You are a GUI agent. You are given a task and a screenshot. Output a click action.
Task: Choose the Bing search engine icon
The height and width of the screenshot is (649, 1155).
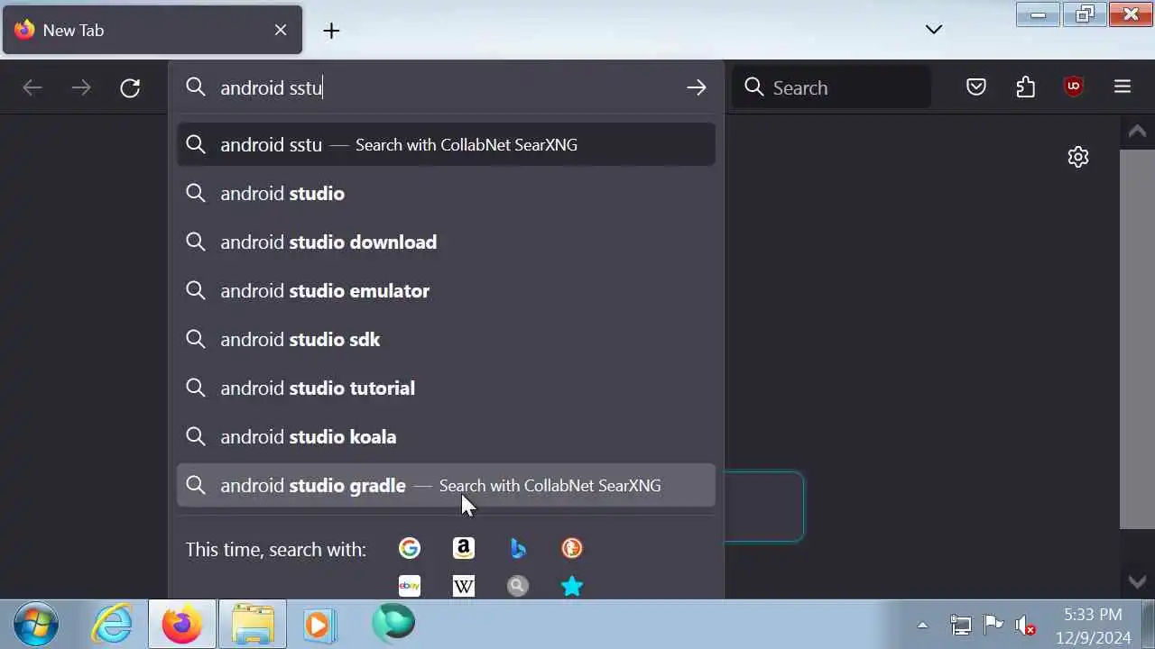(518, 548)
